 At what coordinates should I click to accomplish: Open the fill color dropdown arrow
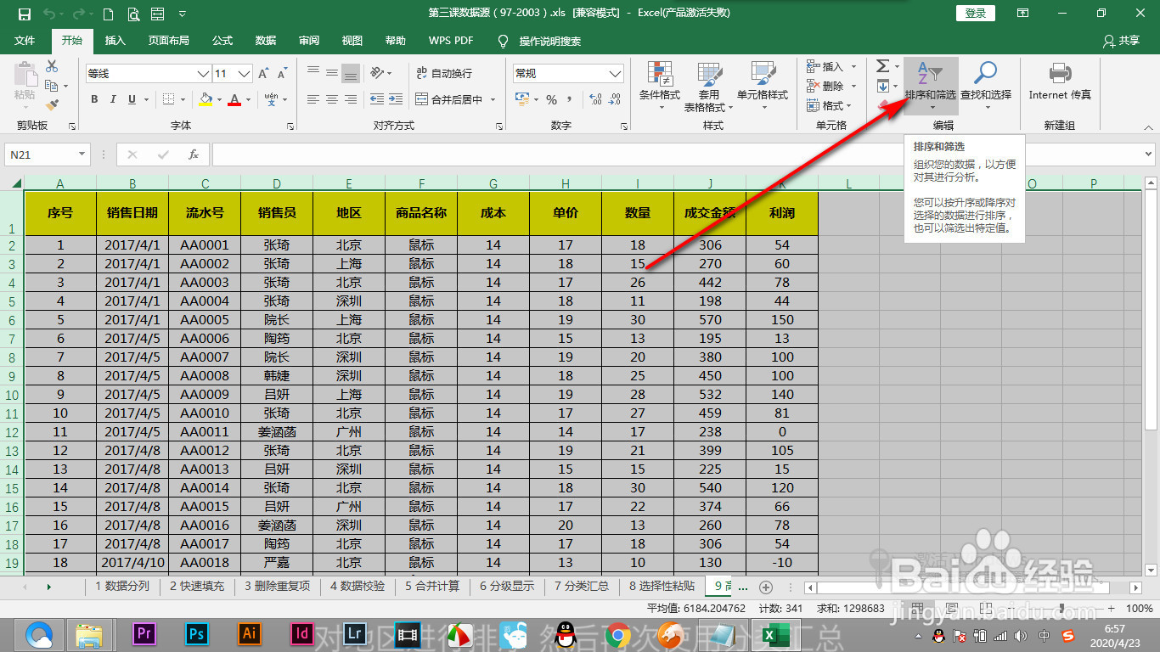pyautogui.click(x=220, y=99)
